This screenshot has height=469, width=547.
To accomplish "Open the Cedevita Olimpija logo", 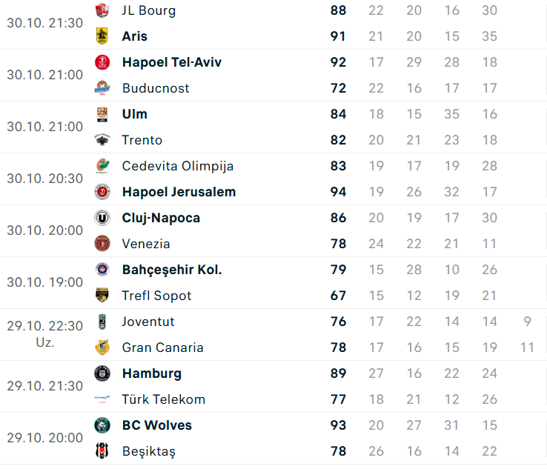I will point(102,166).
